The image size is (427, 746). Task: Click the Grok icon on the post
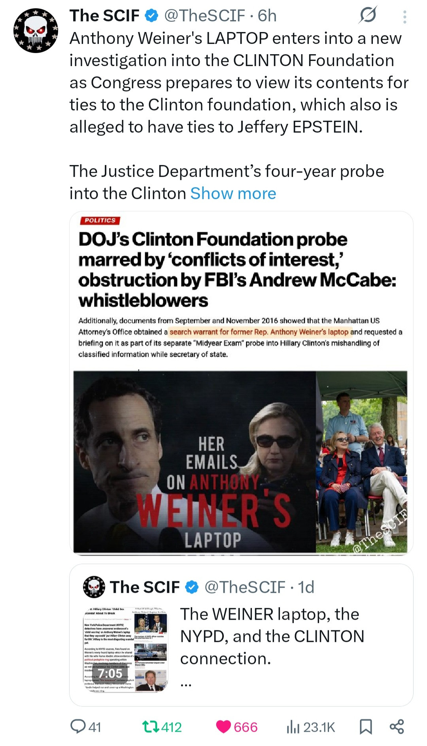point(368,15)
